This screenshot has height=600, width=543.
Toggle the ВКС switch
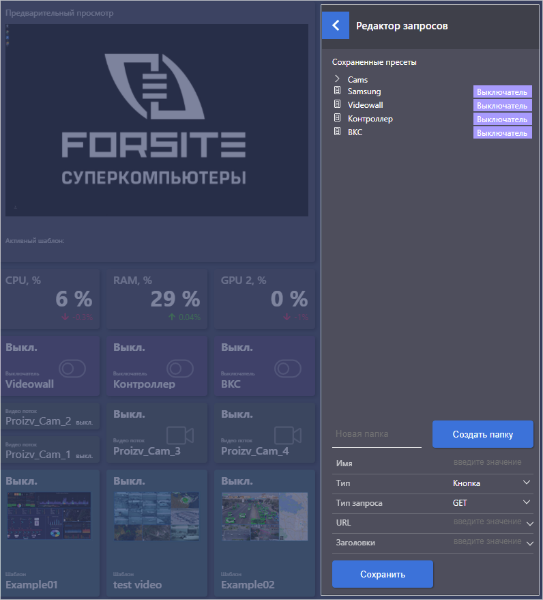pos(288,369)
